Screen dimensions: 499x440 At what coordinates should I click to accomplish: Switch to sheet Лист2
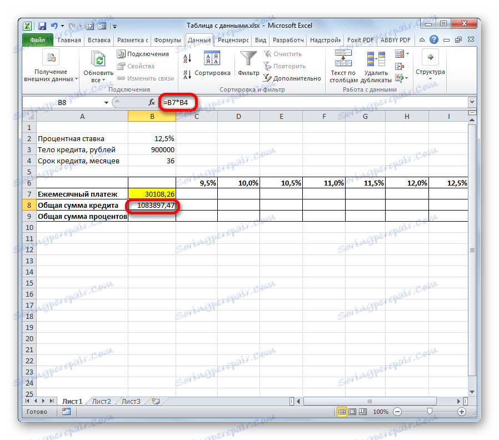[x=102, y=402]
